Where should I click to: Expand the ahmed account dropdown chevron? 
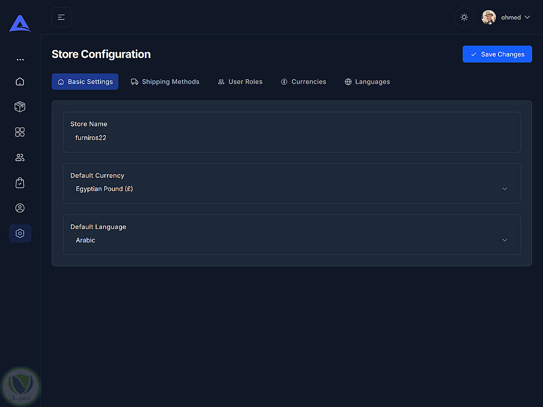(527, 17)
